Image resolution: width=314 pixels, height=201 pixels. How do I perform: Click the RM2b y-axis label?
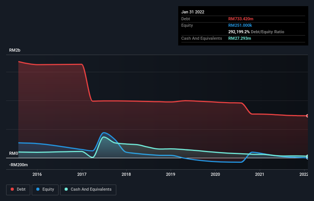tap(15, 50)
